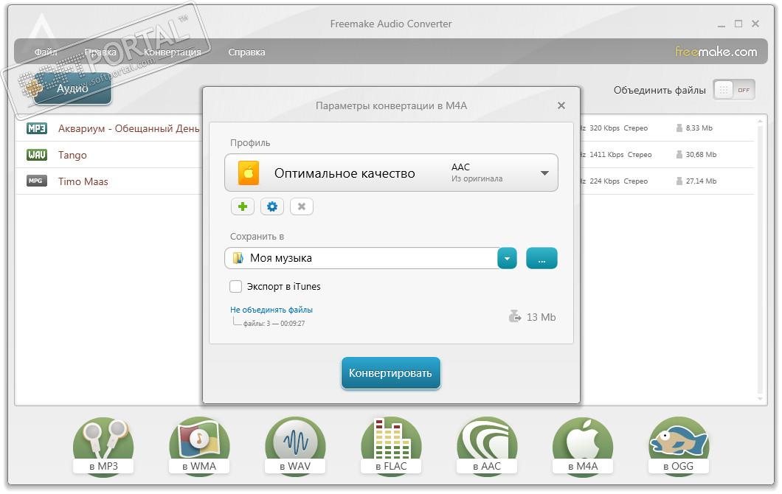Select the M4A Apple format icon
Viewport: 782px width, 494px height.
tap(583, 446)
